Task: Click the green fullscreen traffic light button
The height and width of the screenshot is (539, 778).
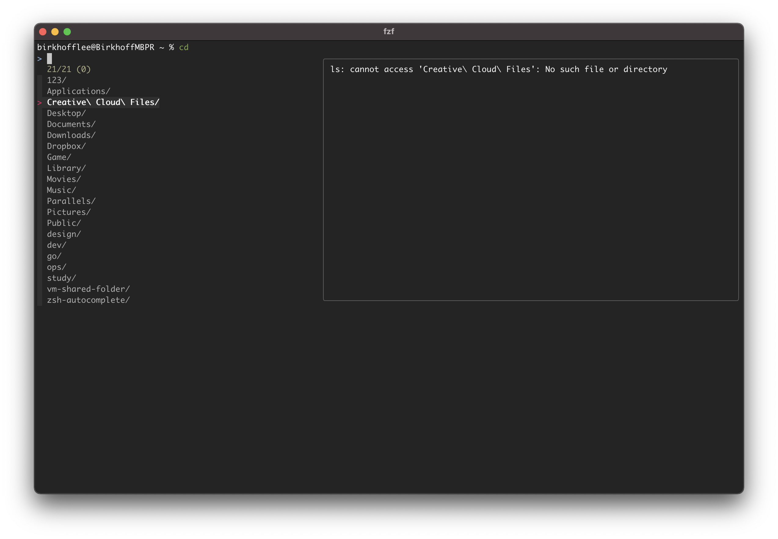Action: click(x=67, y=31)
